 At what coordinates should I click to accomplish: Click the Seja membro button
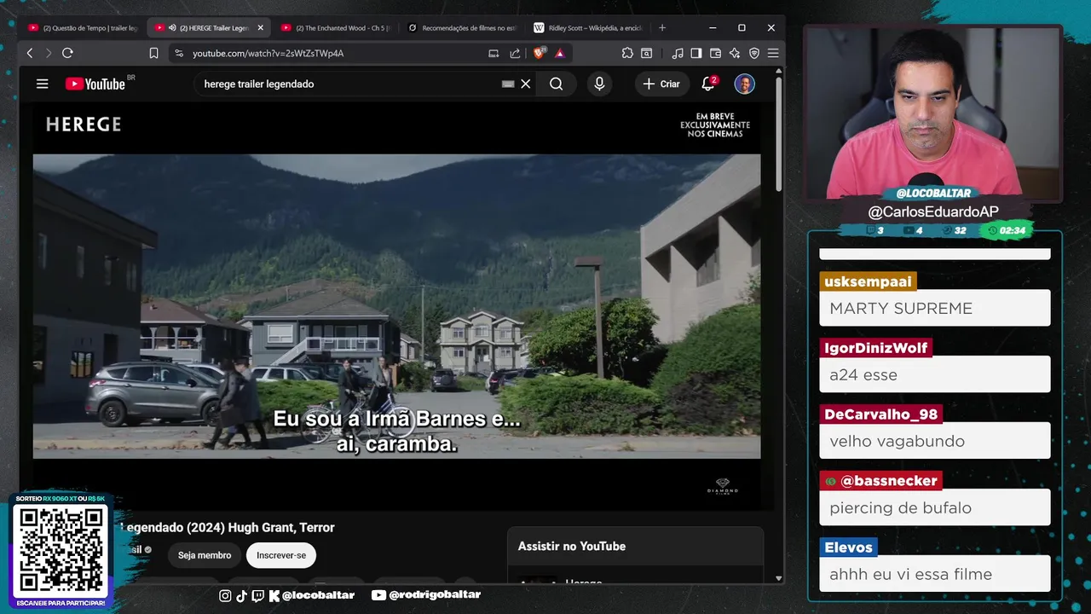(x=205, y=555)
